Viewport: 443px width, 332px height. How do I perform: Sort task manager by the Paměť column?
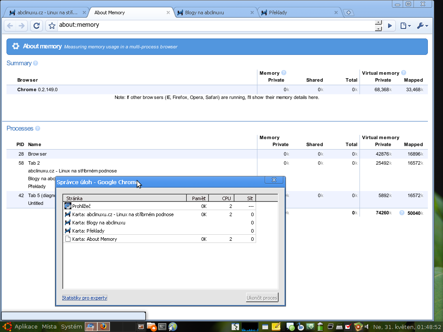point(197,198)
